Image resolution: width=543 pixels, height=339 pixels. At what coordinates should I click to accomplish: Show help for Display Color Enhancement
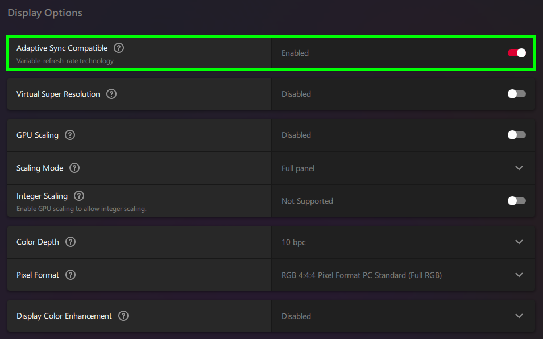pos(123,316)
